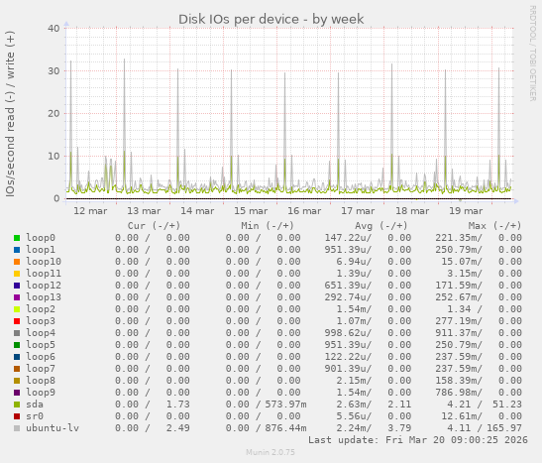The image size is (542, 463).
Task: Select the ubuntu-lv legend label
Action: [53, 428]
